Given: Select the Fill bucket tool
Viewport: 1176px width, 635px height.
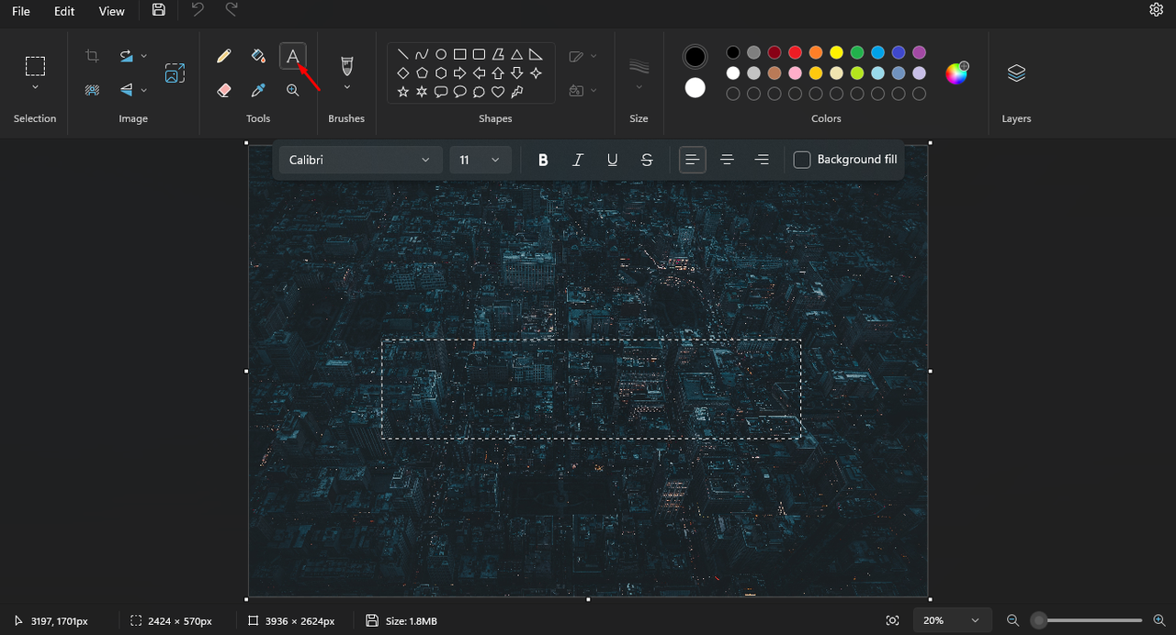Looking at the screenshot, I should [x=258, y=56].
